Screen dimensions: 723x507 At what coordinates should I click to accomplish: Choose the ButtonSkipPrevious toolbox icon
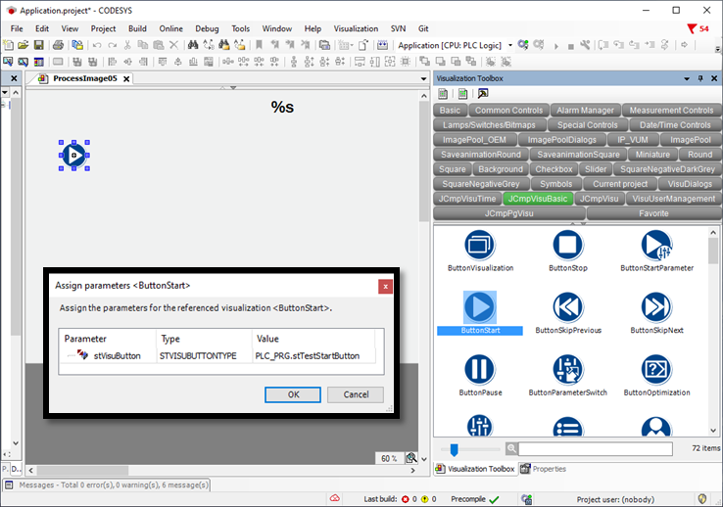[567, 307]
